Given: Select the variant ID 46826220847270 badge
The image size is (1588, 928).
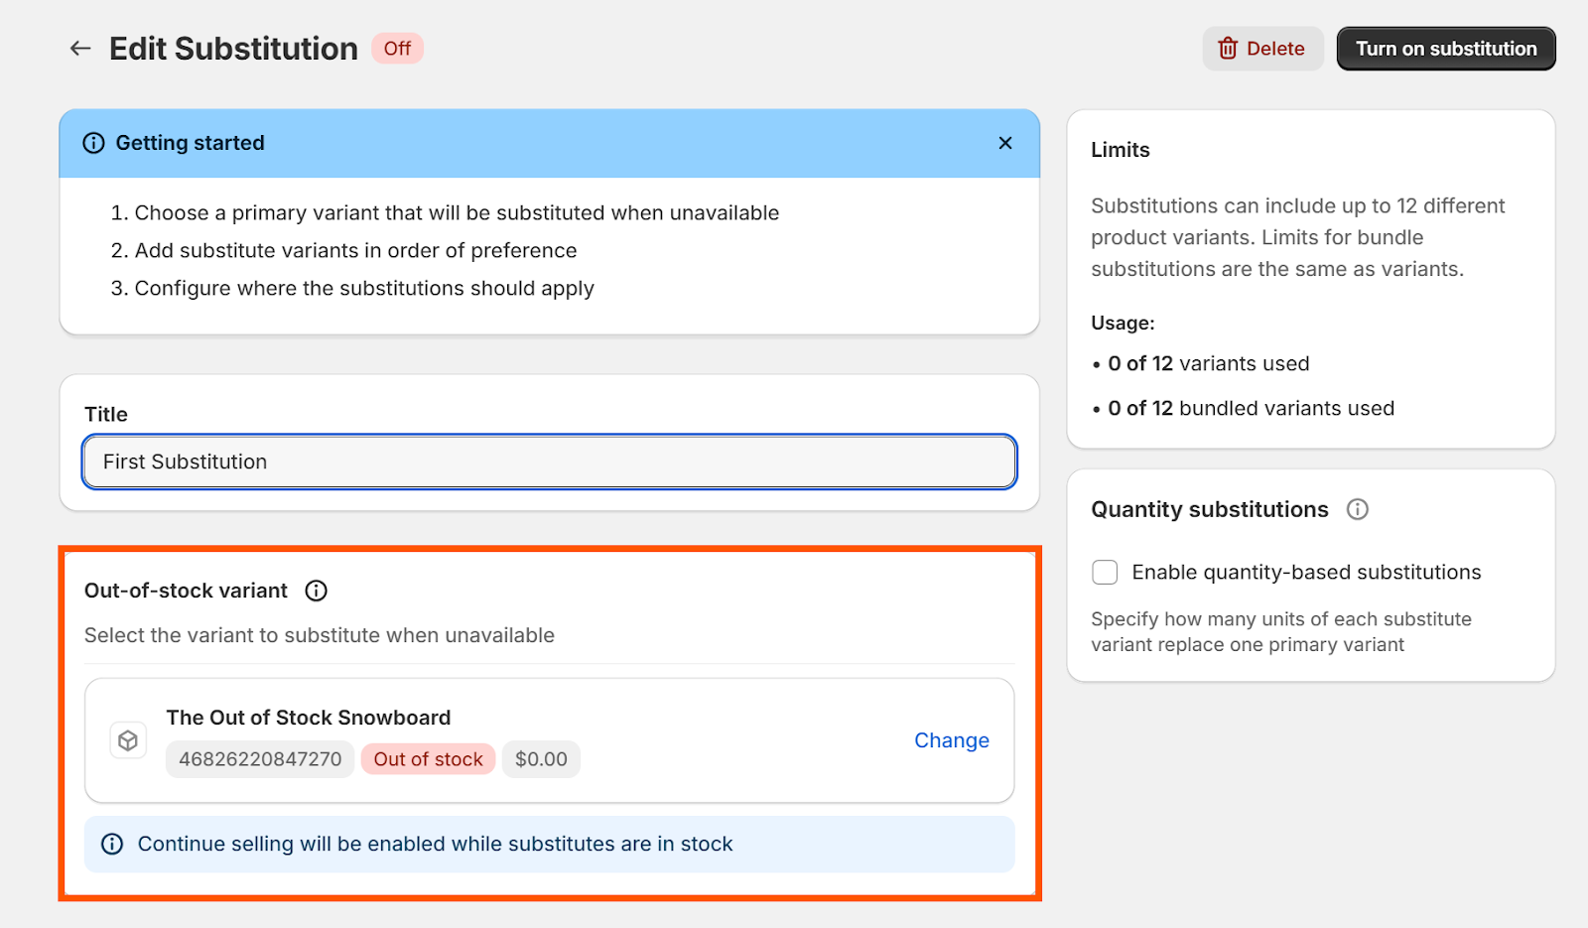Looking at the screenshot, I should [x=260, y=759].
